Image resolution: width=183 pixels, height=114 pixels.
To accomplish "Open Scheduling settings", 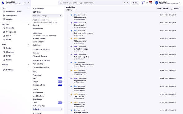I will 37,99.
